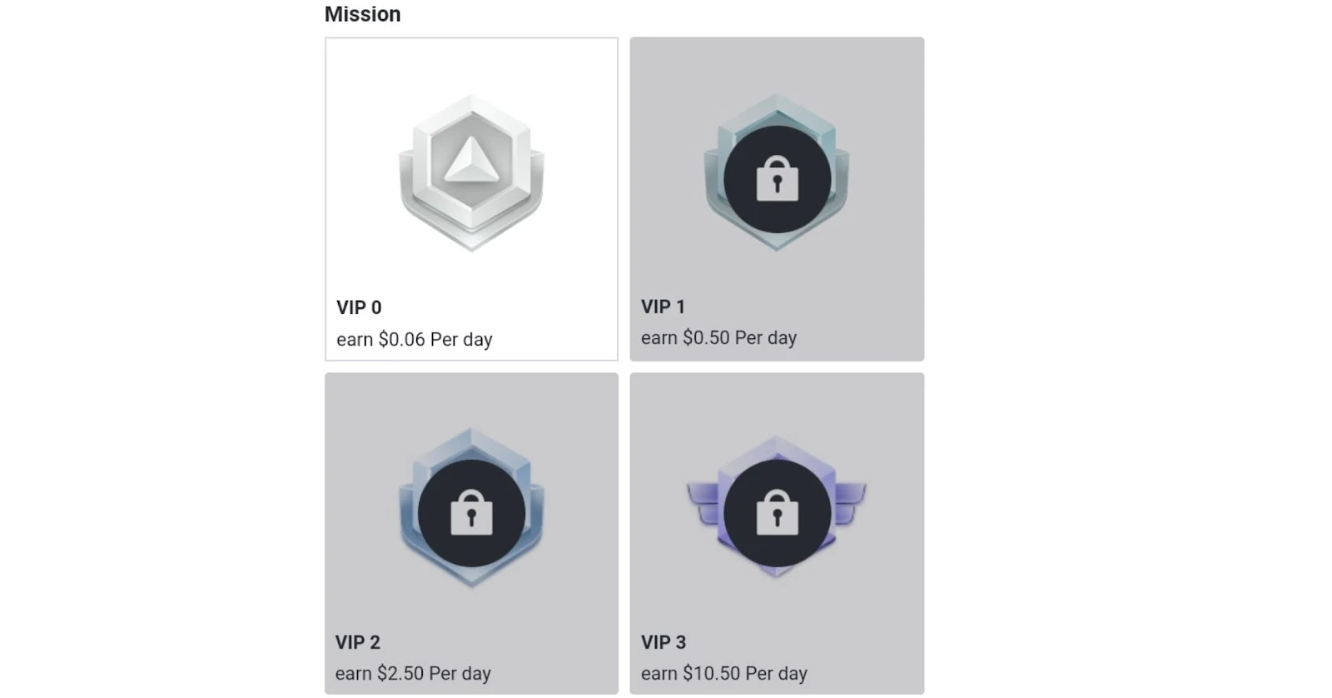The width and height of the screenshot is (1332, 698).
Task: Click the 'earn $0.50 Per day' text
Action: (719, 338)
